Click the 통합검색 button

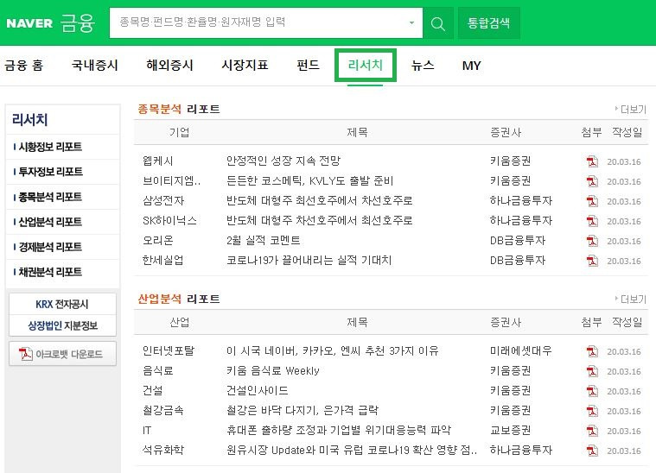[x=488, y=23]
